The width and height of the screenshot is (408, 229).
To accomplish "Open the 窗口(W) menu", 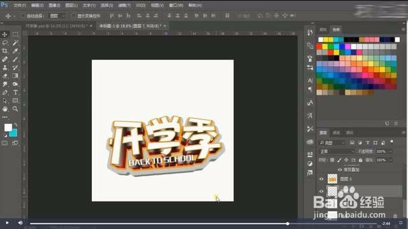I will [x=176, y=5].
